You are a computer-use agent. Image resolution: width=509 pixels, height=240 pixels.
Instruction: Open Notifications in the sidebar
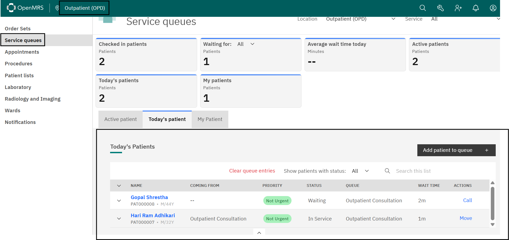coord(20,122)
